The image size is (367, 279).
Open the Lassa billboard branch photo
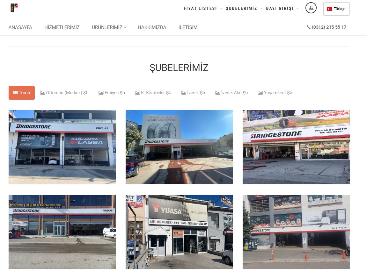click(179, 147)
